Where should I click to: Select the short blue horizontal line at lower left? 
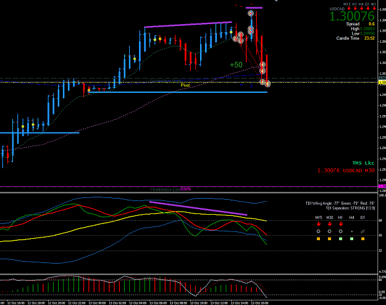[40, 133]
